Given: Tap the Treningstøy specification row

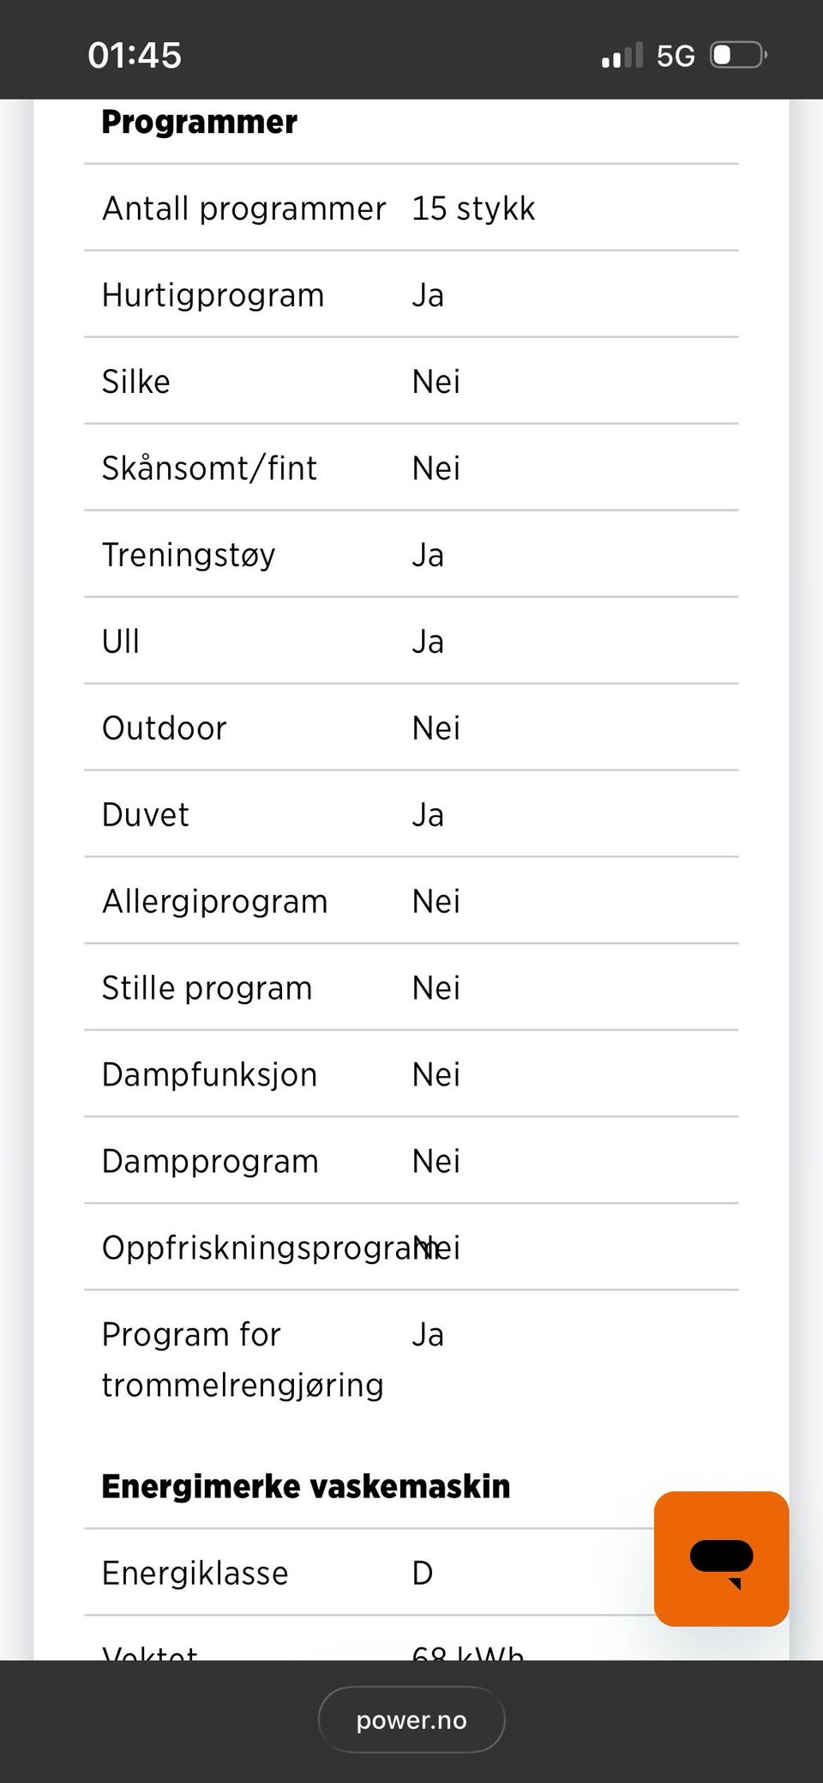Looking at the screenshot, I should click(x=411, y=554).
